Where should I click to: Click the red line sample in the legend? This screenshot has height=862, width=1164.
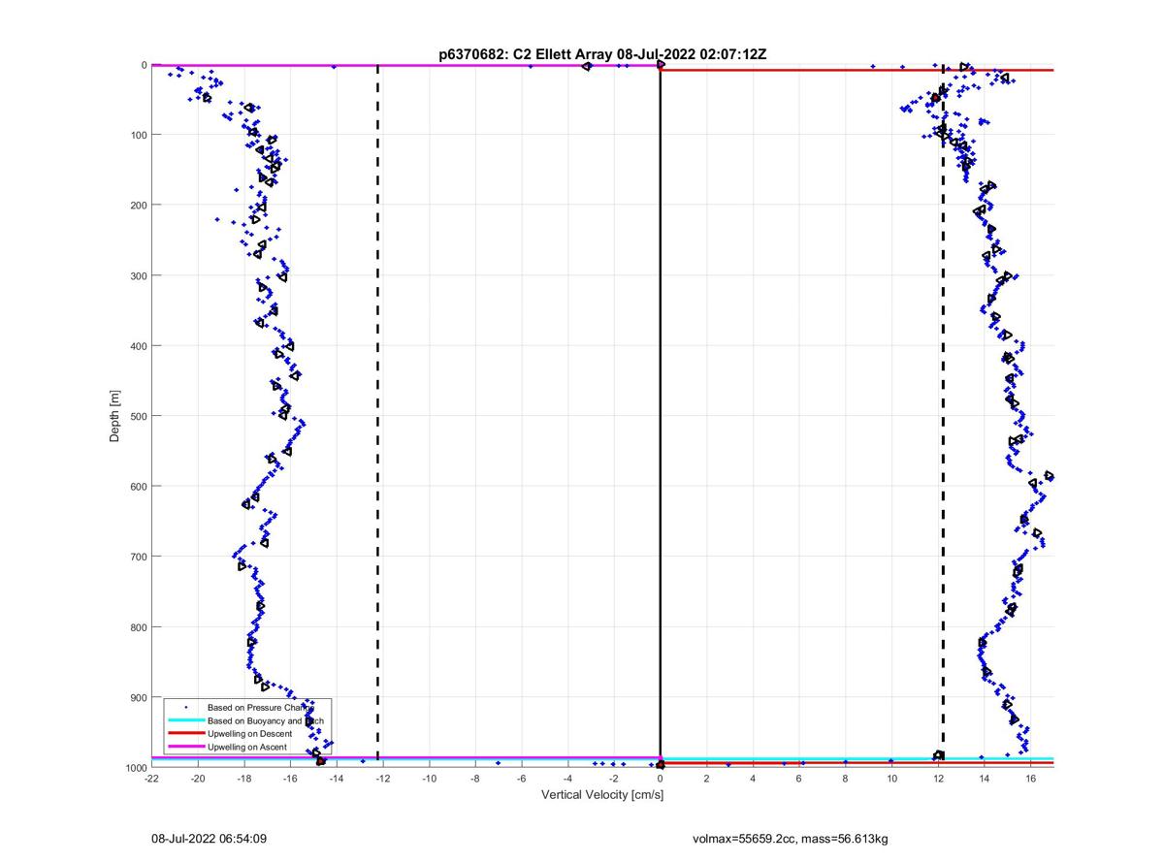coord(185,734)
